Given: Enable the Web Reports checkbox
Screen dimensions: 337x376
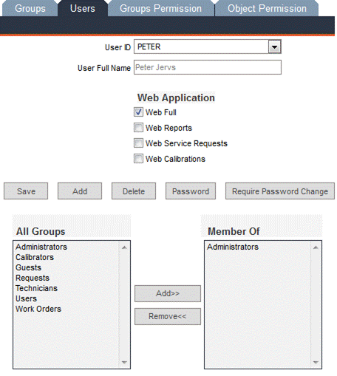Looking at the screenshot, I should coord(138,128).
